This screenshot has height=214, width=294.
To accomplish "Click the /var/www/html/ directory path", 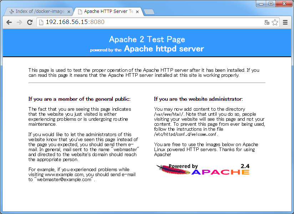I will point(169,114).
